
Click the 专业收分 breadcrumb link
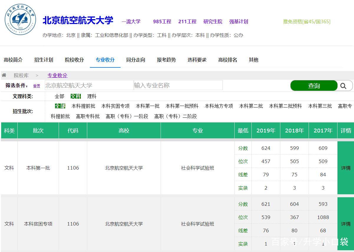[x=57, y=75]
